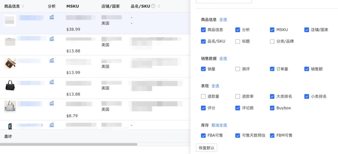Screen dimensions: 338x154
Task: Uncheck the 销售额 checkbox
Action: [x=306, y=69]
